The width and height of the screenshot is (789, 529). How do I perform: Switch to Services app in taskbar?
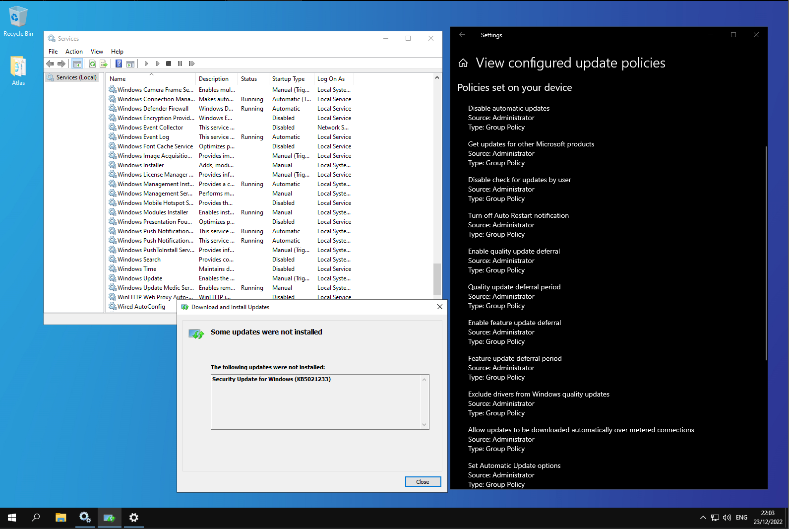85,518
